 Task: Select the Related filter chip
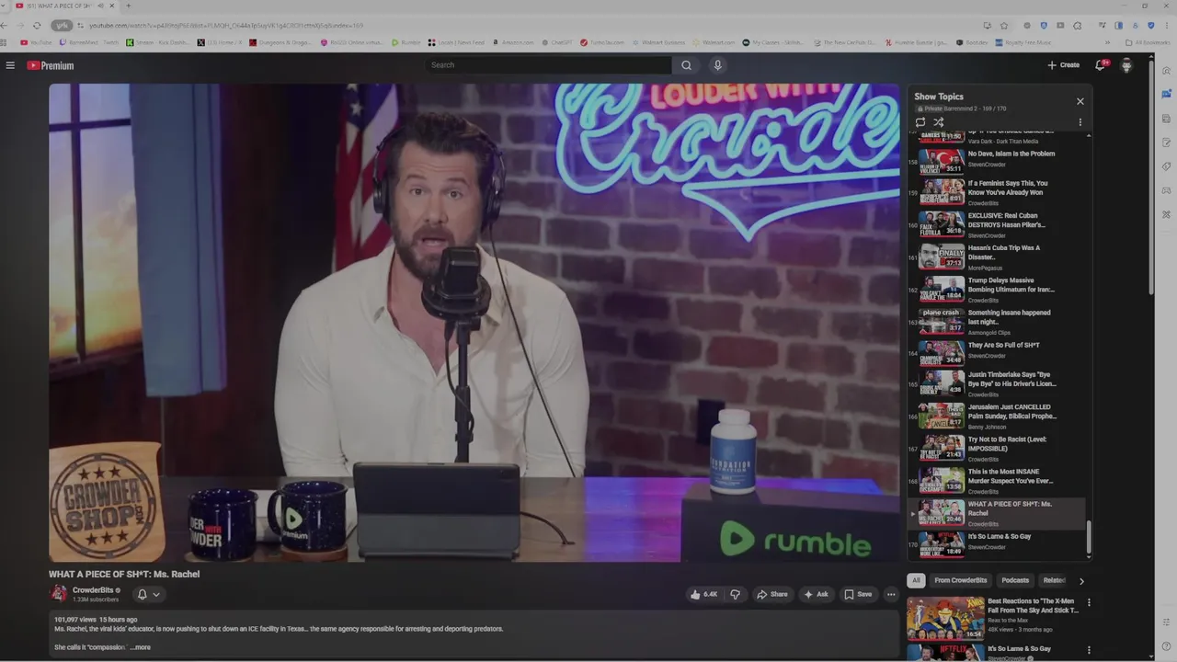click(x=1054, y=580)
